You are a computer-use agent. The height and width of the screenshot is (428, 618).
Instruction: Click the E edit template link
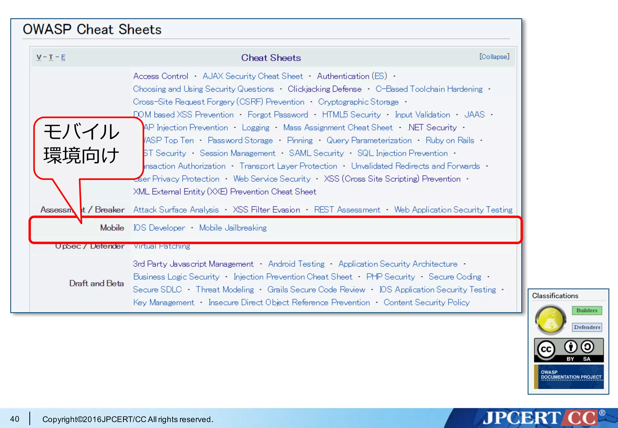[63, 57]
